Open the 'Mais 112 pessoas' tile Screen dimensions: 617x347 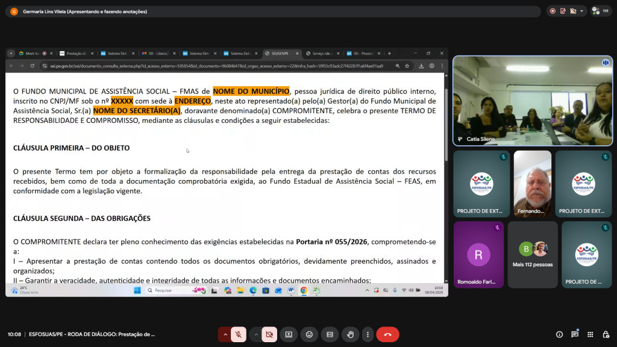533,255
